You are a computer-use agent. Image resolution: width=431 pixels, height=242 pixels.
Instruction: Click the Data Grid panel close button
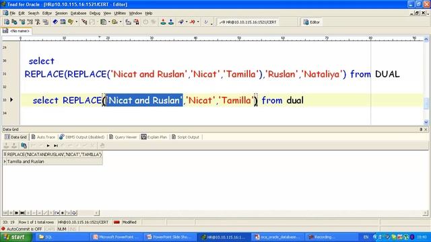point(426,129)
